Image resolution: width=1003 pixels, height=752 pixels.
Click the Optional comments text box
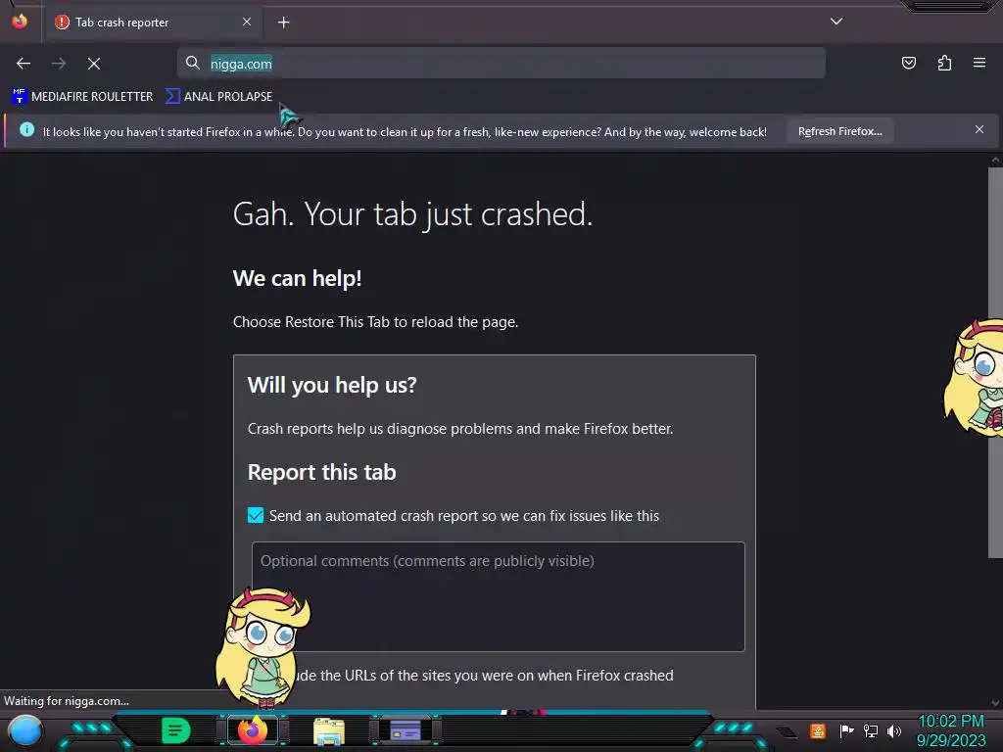(499, 596)
